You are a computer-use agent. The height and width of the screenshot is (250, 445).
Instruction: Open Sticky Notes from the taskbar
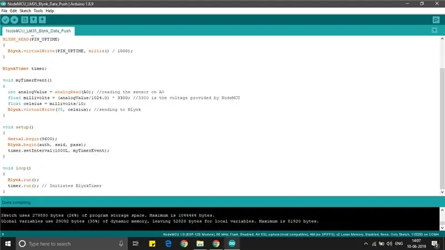pos(152,244)
